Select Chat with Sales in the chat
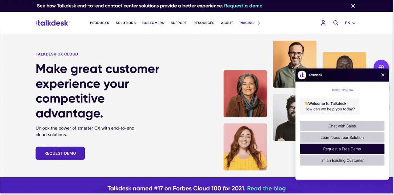Viewport: 394px width, 195px height. pyautogui.click(x=342, y=126)
